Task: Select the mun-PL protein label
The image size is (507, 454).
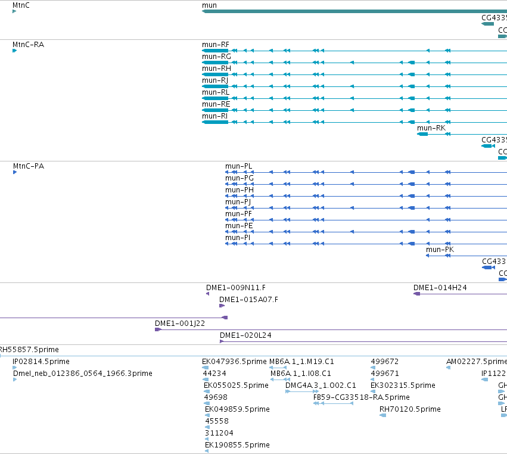Action: [x=238, y=166]
